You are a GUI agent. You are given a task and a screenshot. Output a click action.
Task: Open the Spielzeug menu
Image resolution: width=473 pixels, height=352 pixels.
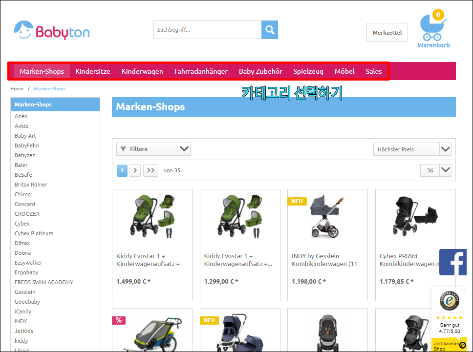tap(308, 71)
